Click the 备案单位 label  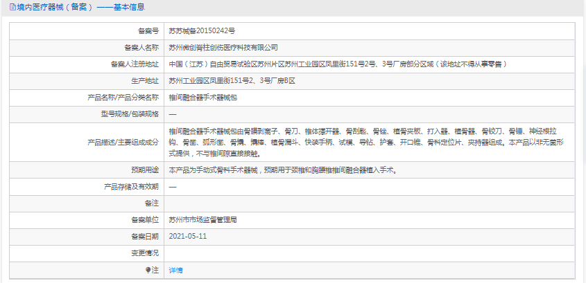pos(145,220)
